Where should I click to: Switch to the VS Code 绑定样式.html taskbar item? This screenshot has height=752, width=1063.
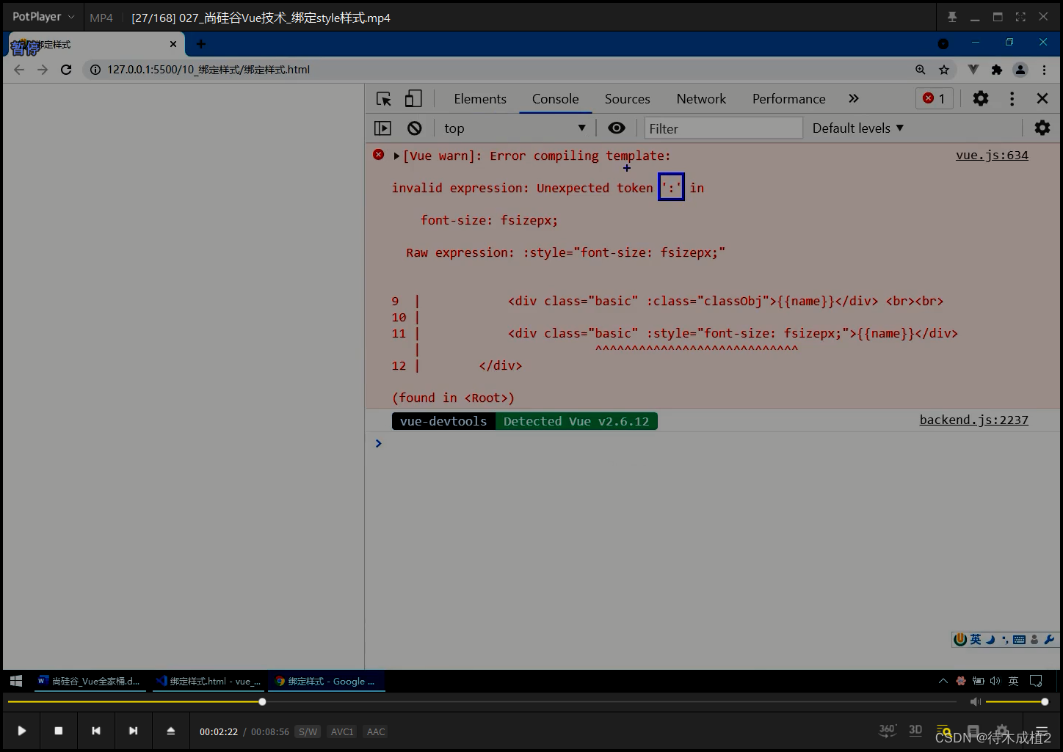[x=208, y=681]
